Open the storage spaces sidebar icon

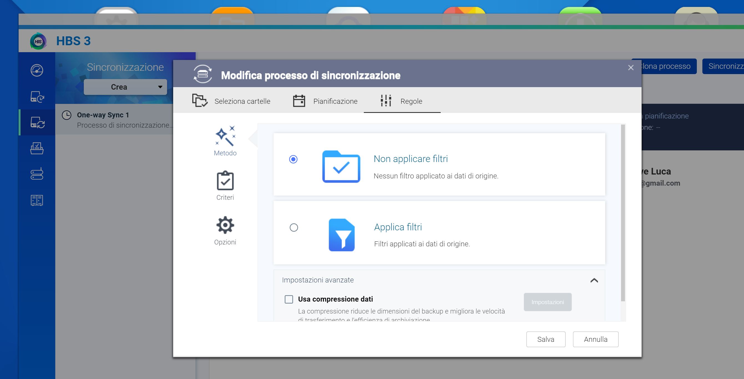coord(37,174)
